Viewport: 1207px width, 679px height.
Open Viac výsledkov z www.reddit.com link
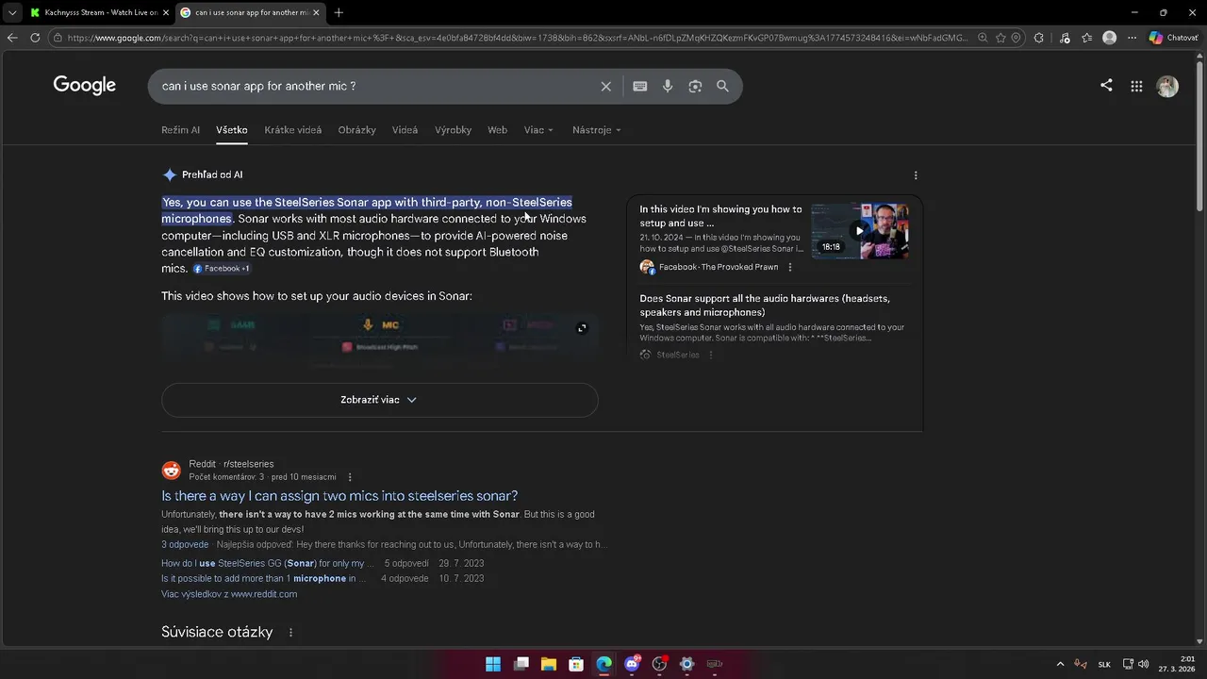(x=229, y=594)
